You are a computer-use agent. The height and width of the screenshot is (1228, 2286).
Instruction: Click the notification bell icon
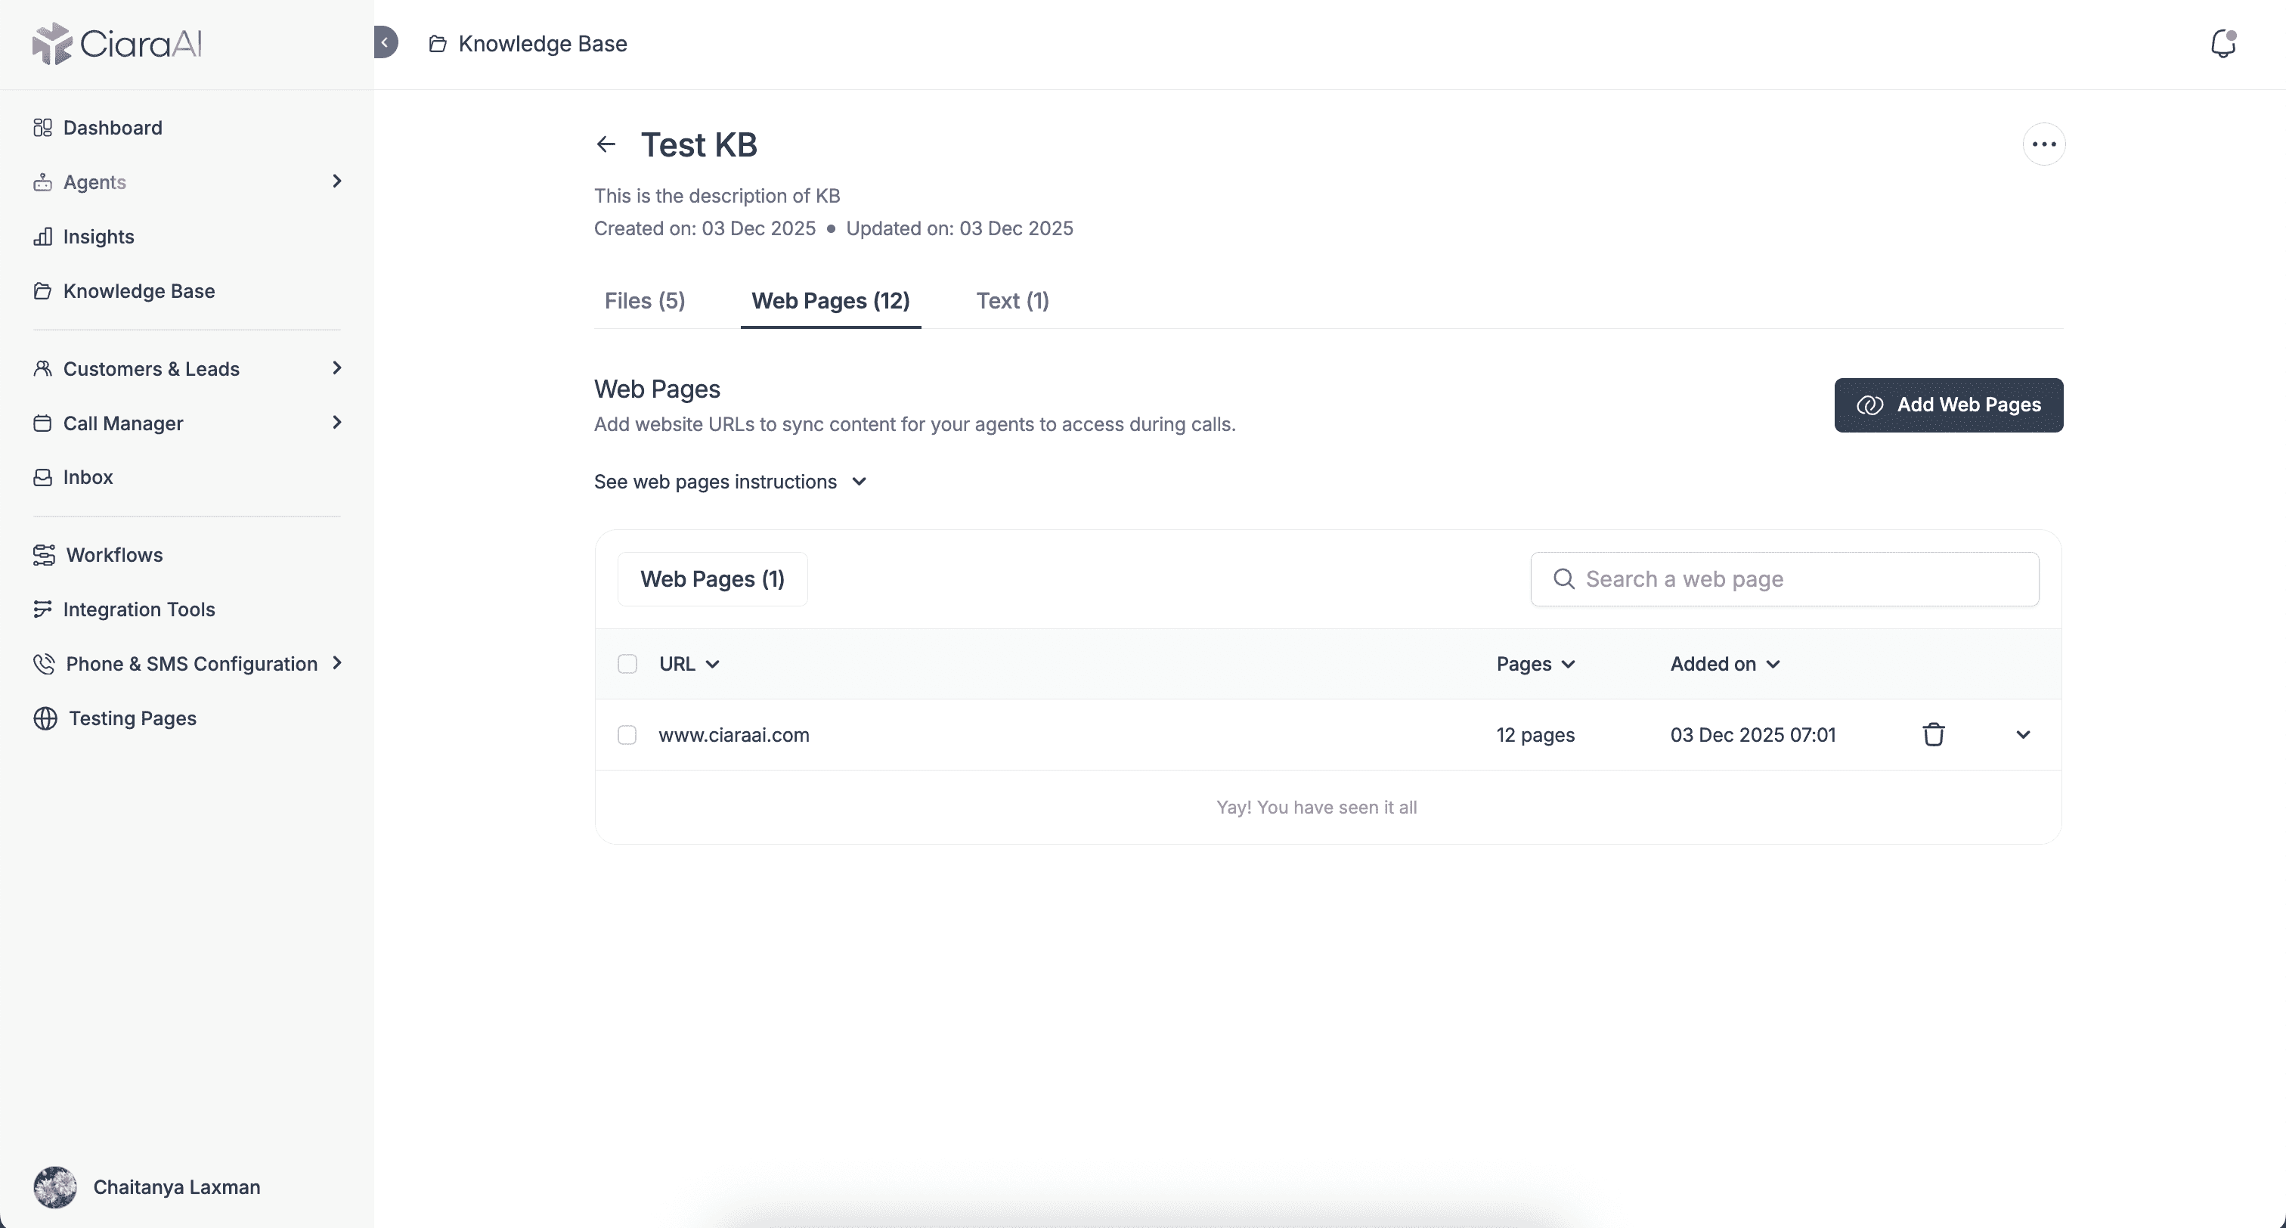(2222, 44)
